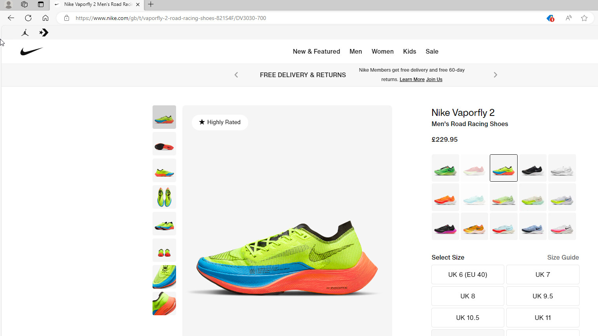
Task: View the last thumbnail showing orange midsole close-up
Action: (x=164, y=303)
